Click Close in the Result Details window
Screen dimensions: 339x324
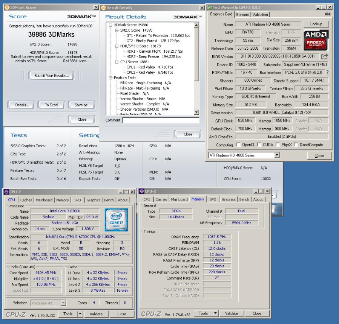tap(188, 134)
